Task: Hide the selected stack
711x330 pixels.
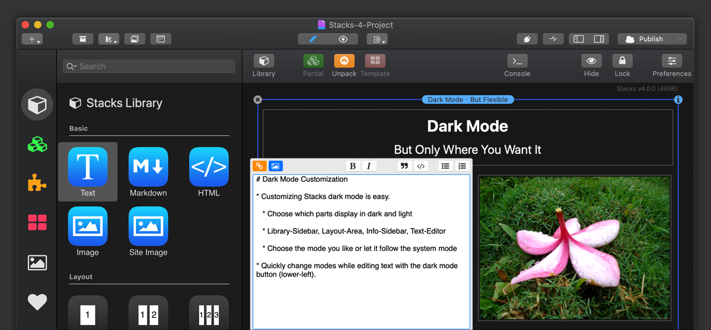Action: coord(591,65)
